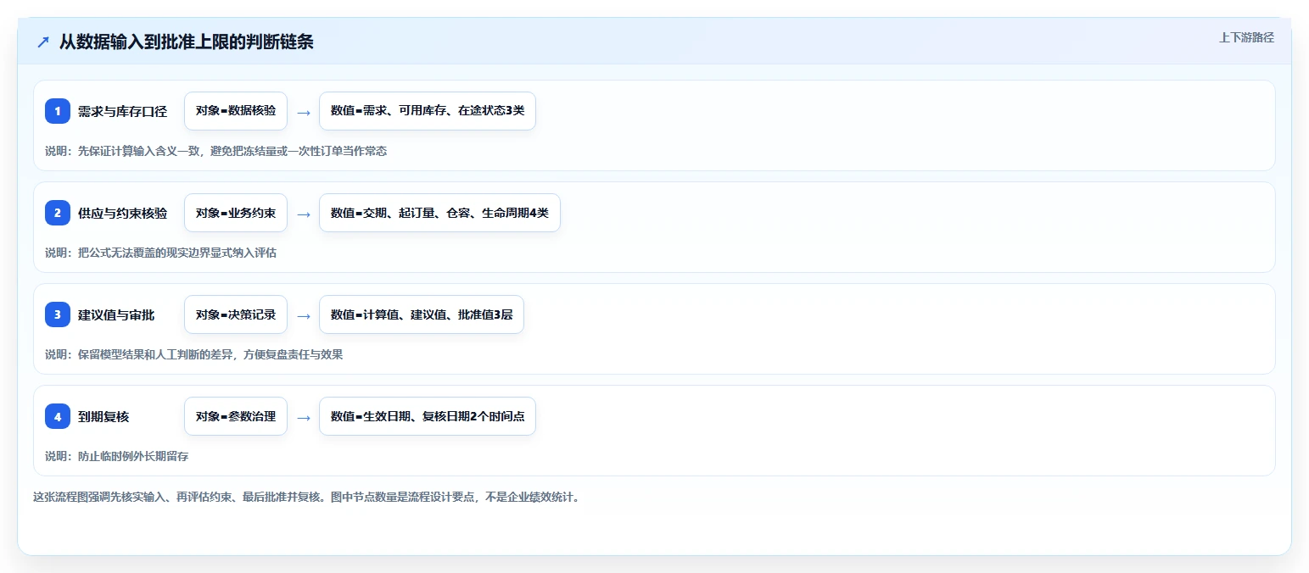Image resolution: width=1309 pixels, height=573 pixels.
Task: Select the 到期复核 step title
Action: pos(103,416)
